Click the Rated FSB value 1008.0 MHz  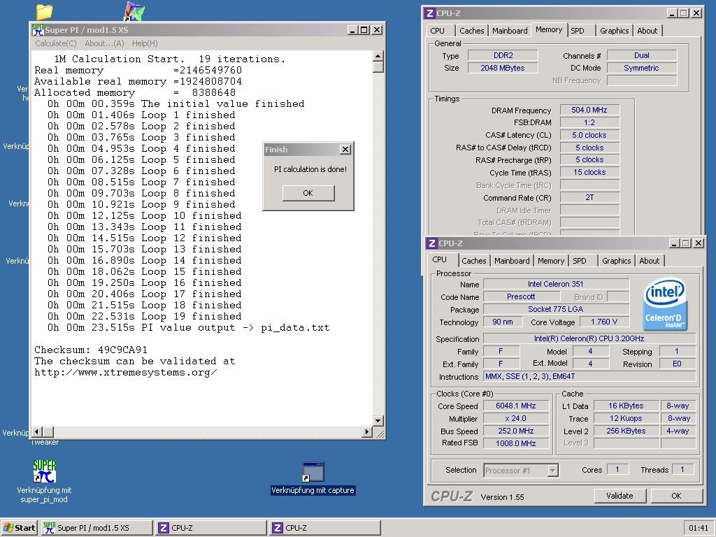coord(516,443)
